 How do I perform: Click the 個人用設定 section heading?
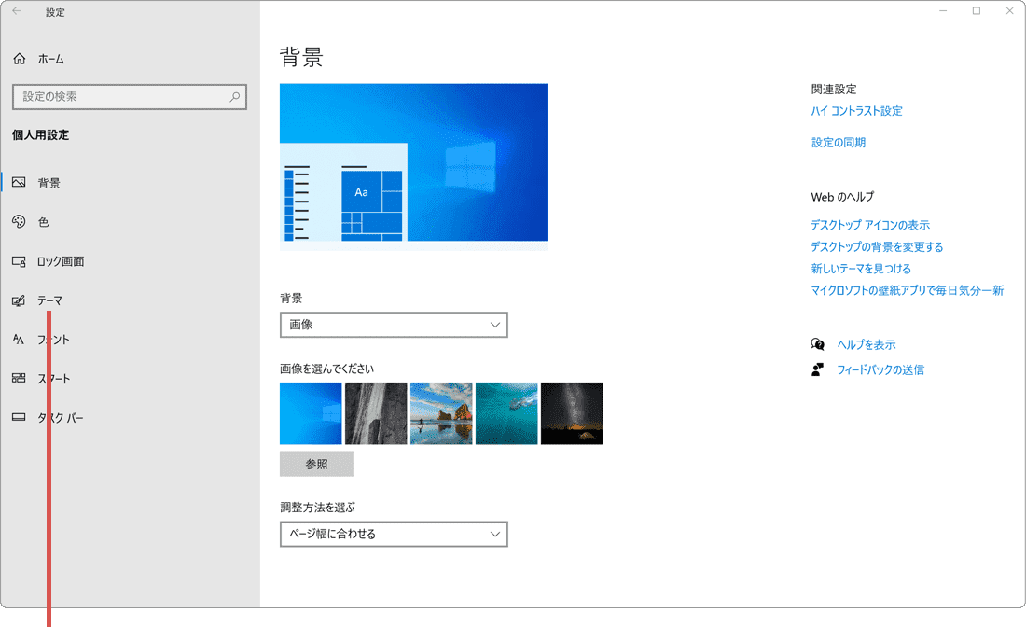[x=40, y=135]
